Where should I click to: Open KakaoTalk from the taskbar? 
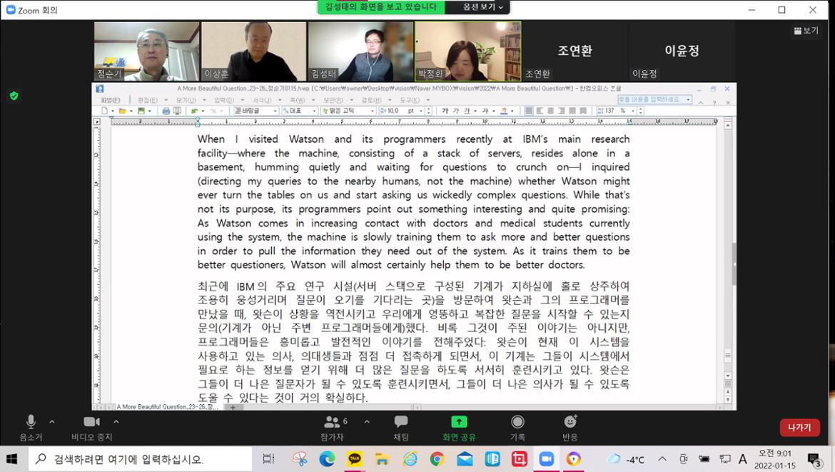click(x=355, y=459)
